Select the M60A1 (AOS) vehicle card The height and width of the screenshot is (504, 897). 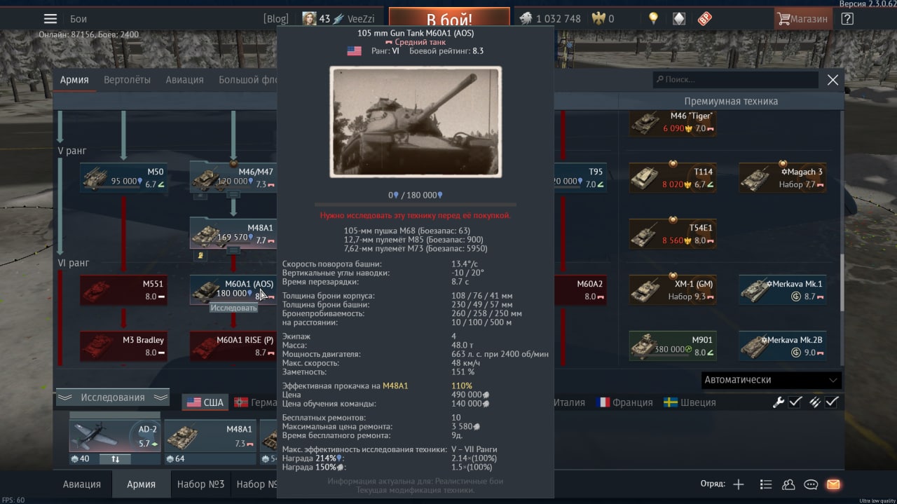pyautogui.click(x=233, y=290)
